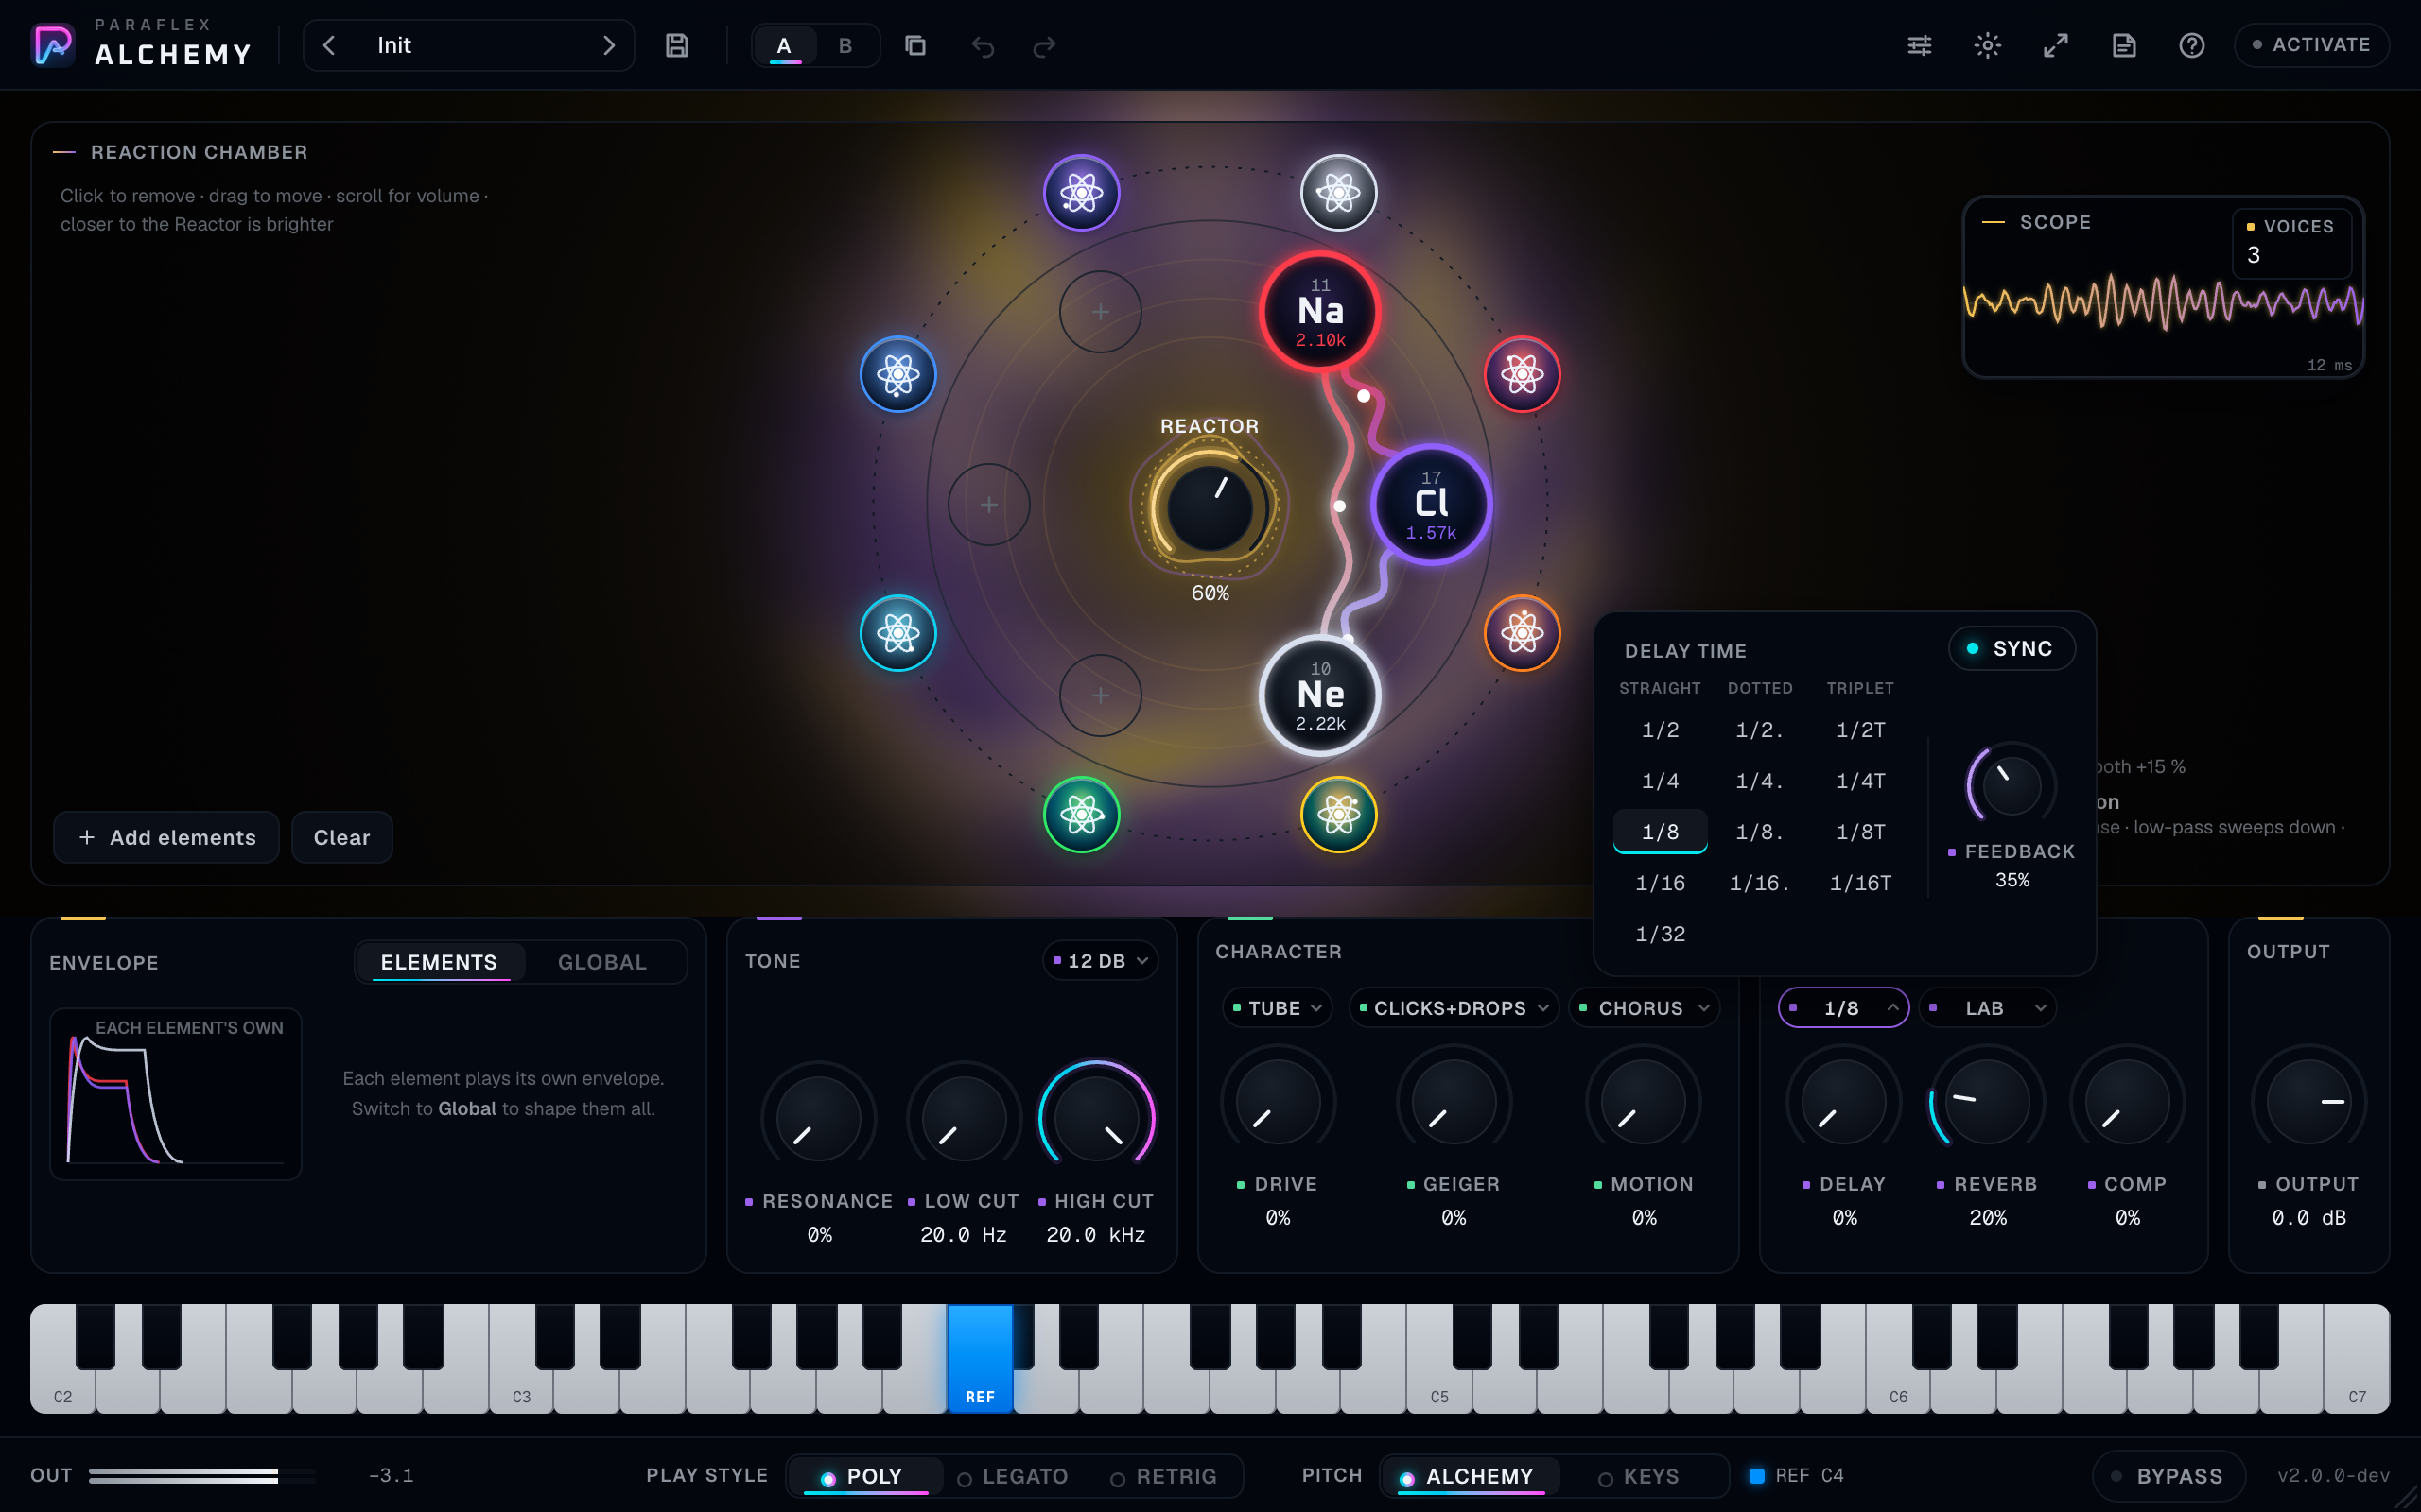Open the CHORUS motion dropdown
The height and width of the screenshot is (1512, 2421).
click(x=1644, y=1007)
